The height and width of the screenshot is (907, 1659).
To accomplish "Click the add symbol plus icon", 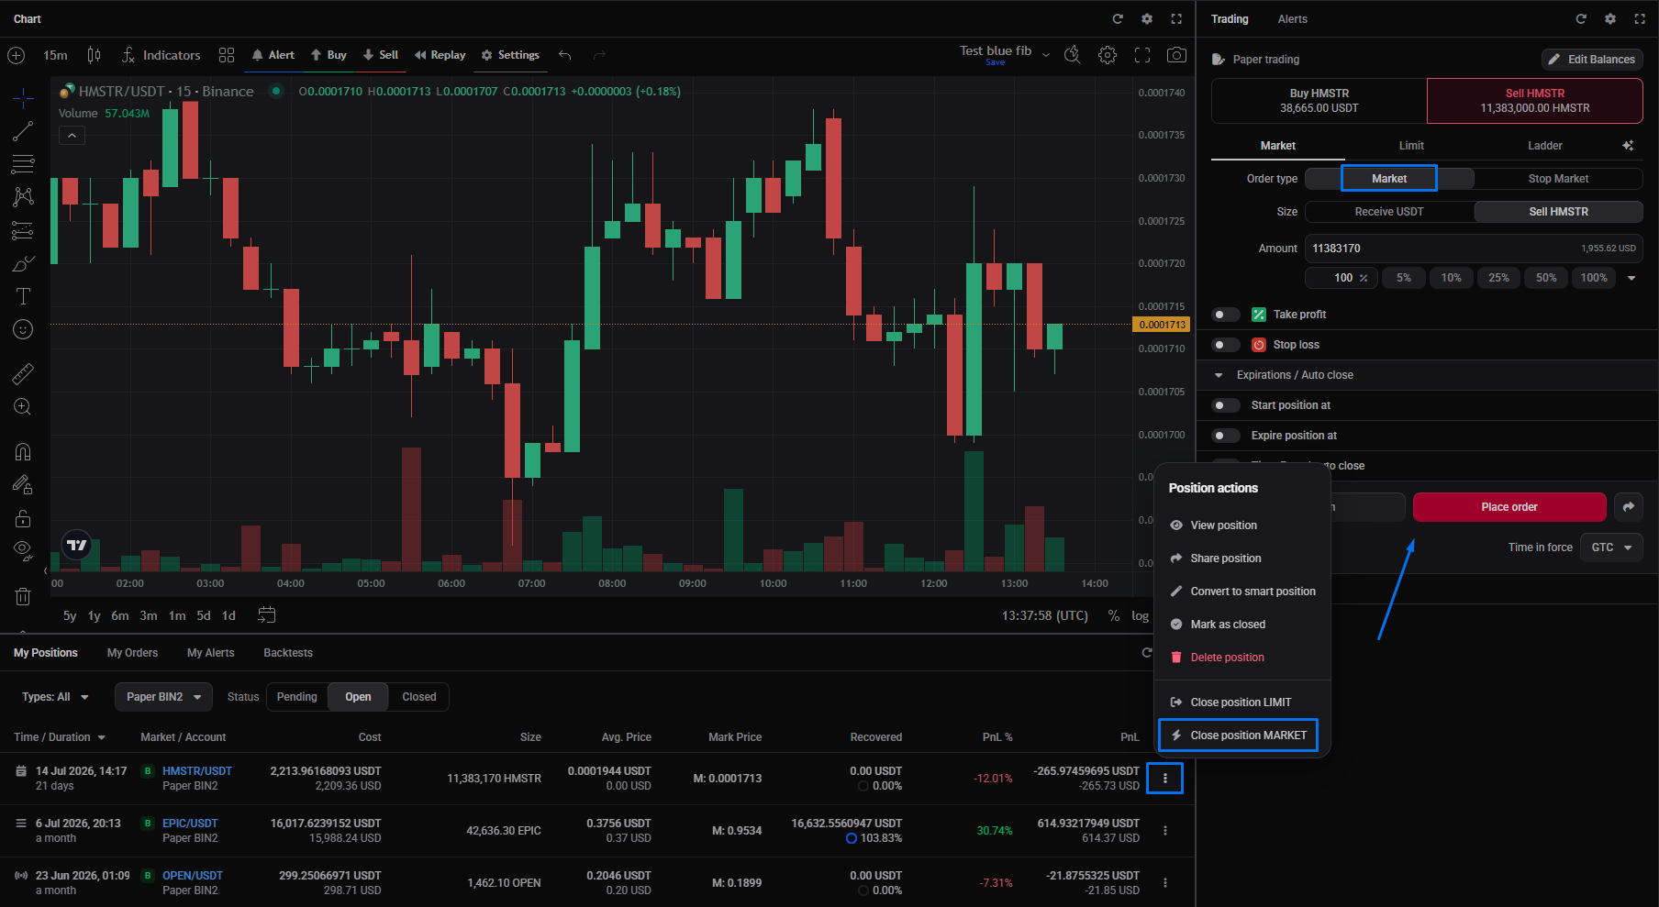I will tap(17, 55).
